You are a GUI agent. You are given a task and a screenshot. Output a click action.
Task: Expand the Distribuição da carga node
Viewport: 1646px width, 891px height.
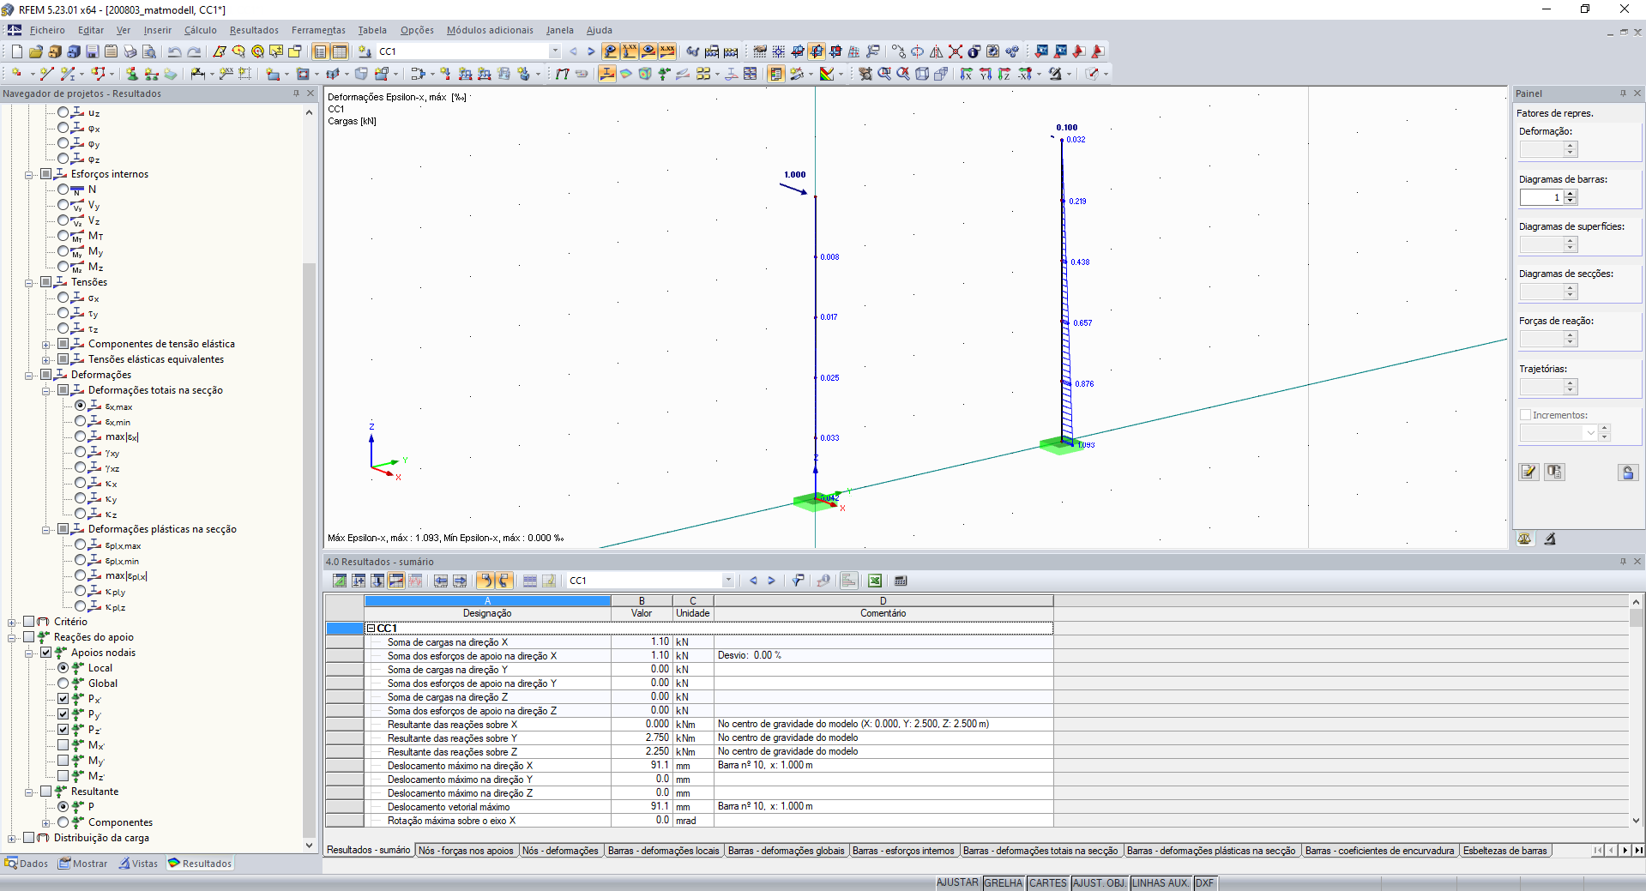click(12, 838)
